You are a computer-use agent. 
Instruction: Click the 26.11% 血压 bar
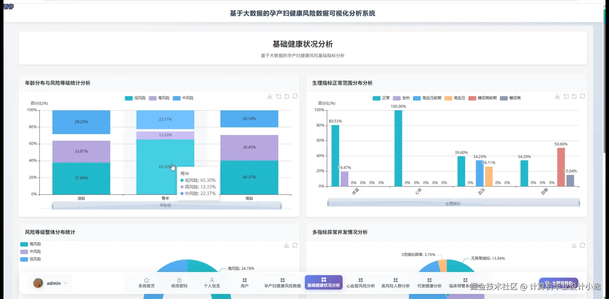pyautogui.click(x=489, y=176)
